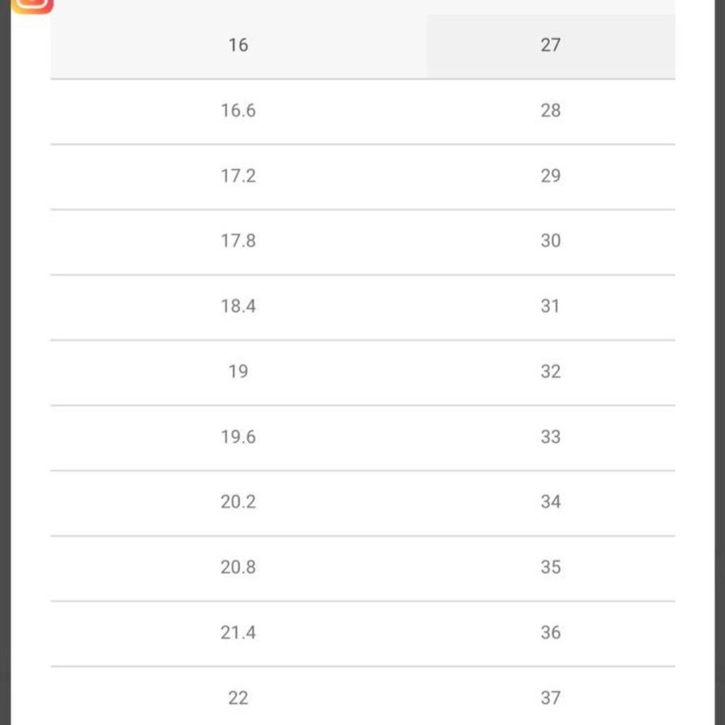Tap the 17.2 table cell
Image resolution: width=725 pixels, height=725 pixels.
click(238, 176)
